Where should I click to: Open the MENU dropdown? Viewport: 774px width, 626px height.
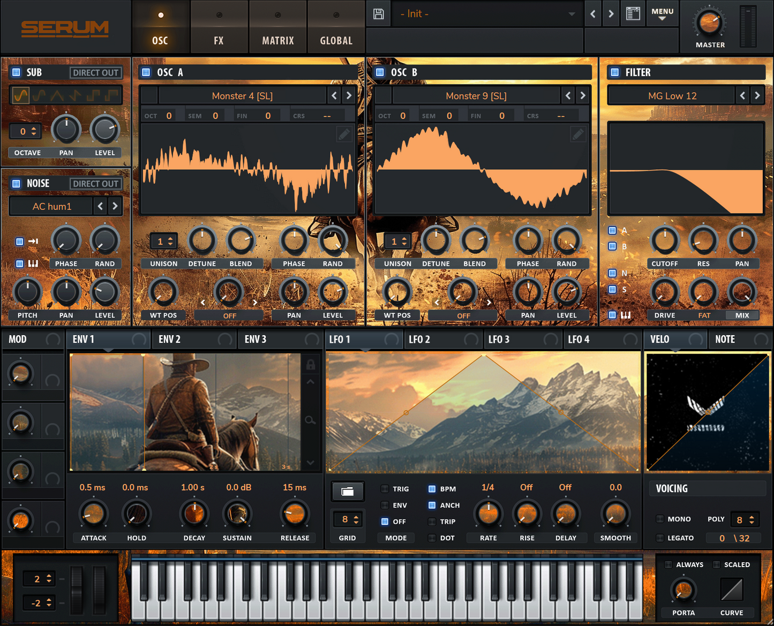(662, 14)
